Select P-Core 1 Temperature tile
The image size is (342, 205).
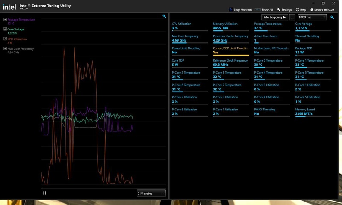pyautogui.click(x=313, y=63)
